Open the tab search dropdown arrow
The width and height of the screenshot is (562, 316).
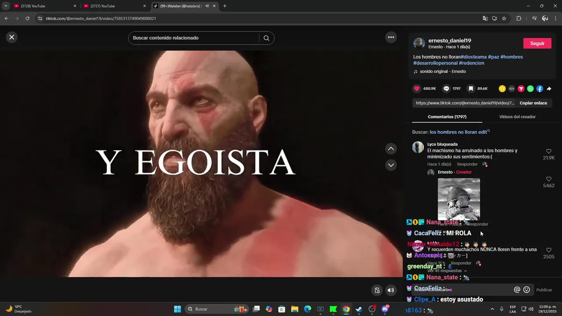tap(6, 6)
